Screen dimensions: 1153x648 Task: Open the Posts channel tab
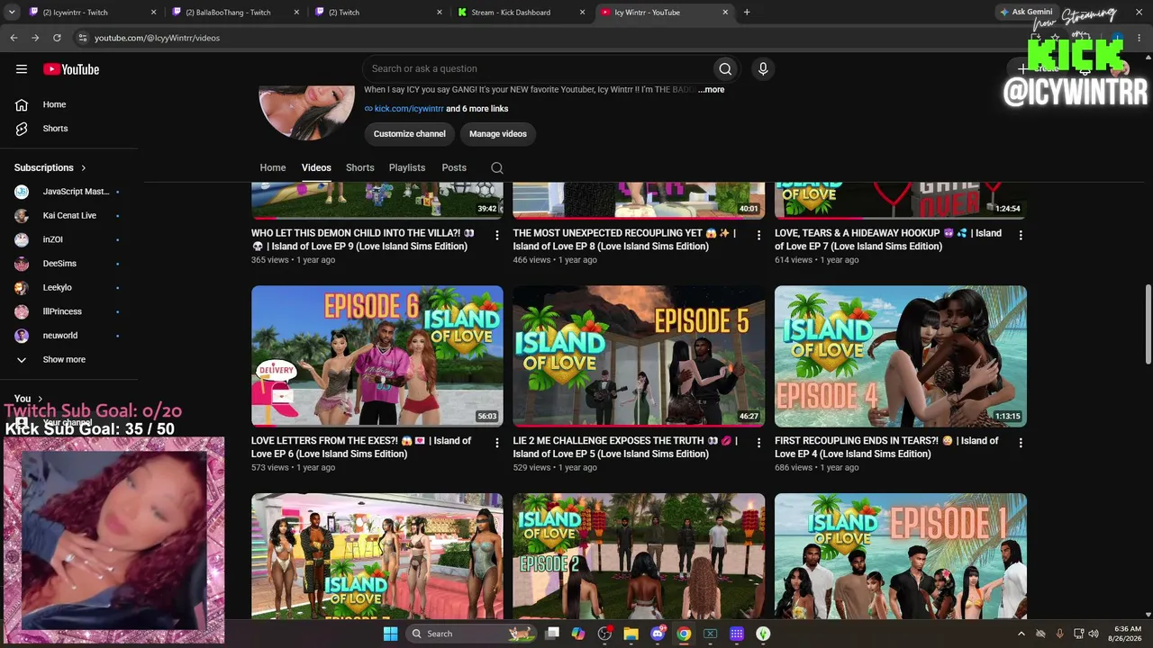454,167
